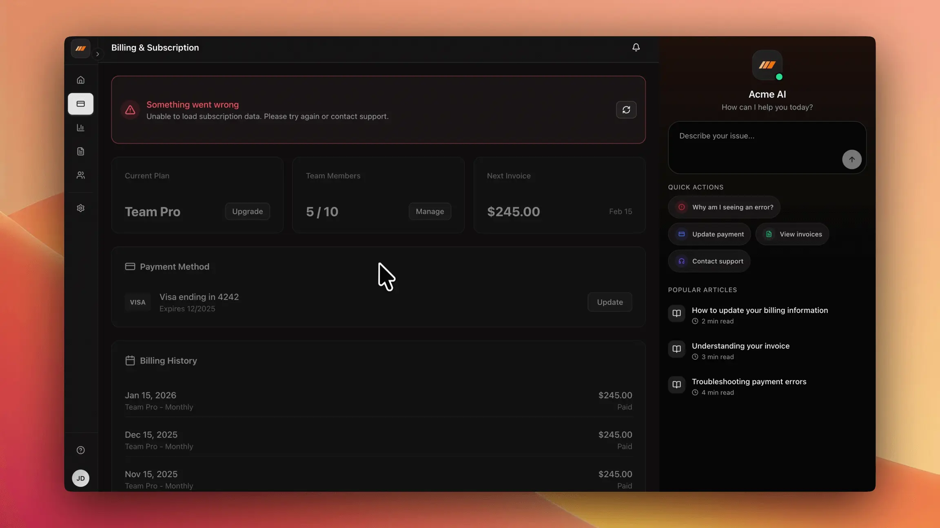Open the Home icon in sidebar
This screenshot has width=940, height=528.
click(80, 80)
